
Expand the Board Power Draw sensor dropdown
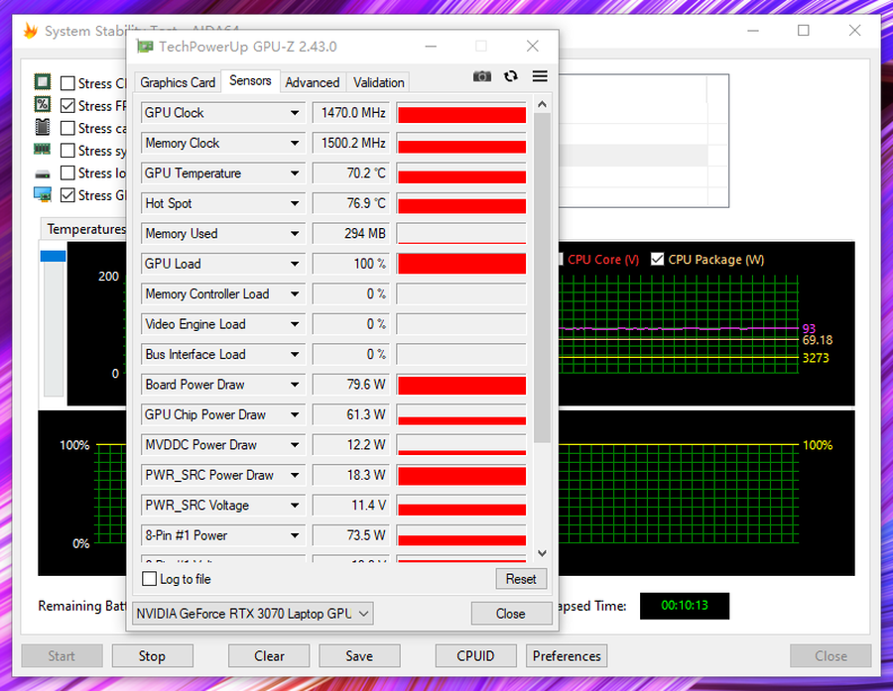pyautogui.click(x=295, y=385)
